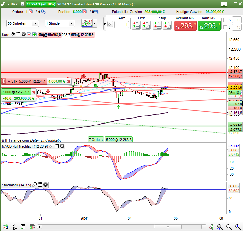Open Stochastik indicator wrench settings

pyautogui.click(x=34, y=185)
